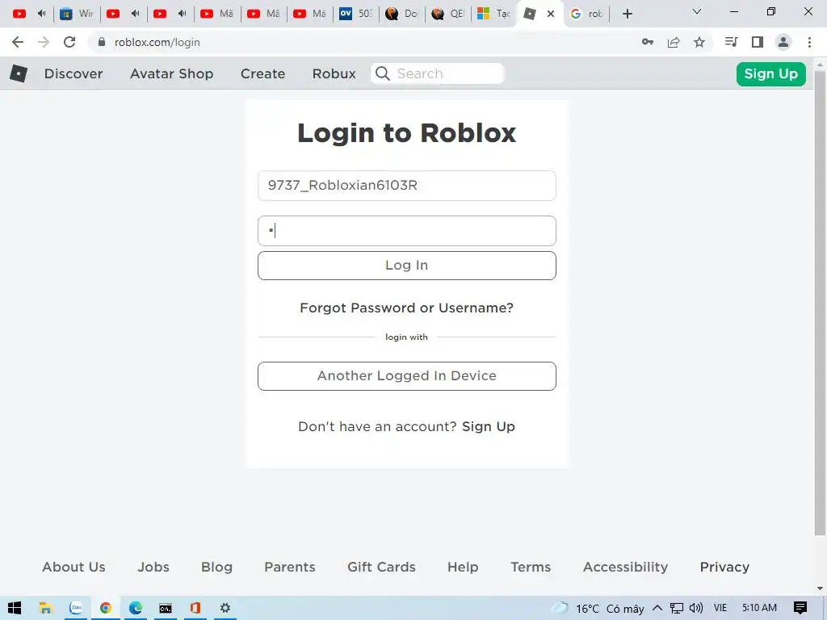Open the weather widget 16°C

coord(598,609)
